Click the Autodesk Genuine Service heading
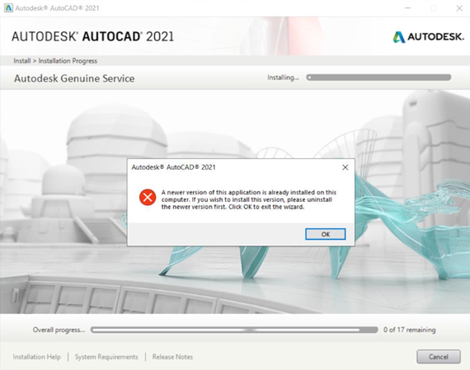Image resolution: width=470 pixels, height=370 pixels. point(74,78)
